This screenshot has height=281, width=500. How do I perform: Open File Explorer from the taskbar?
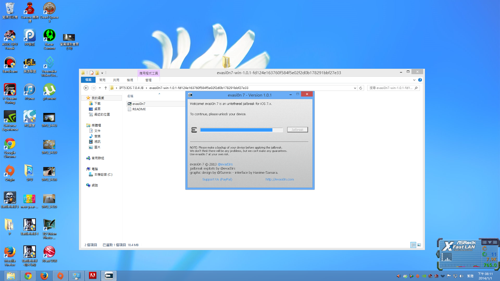(x=11, y=276)
